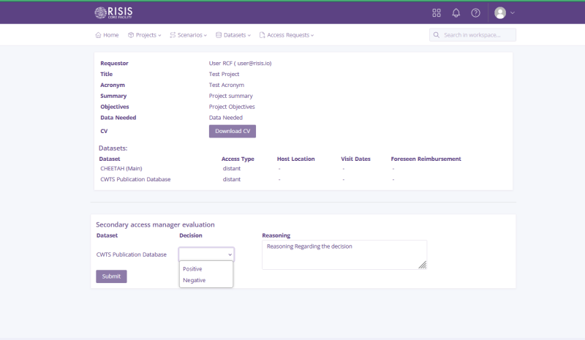Select Negative from the decision list
The height and width of the screenshot is (340, 585).
[194, 280]
